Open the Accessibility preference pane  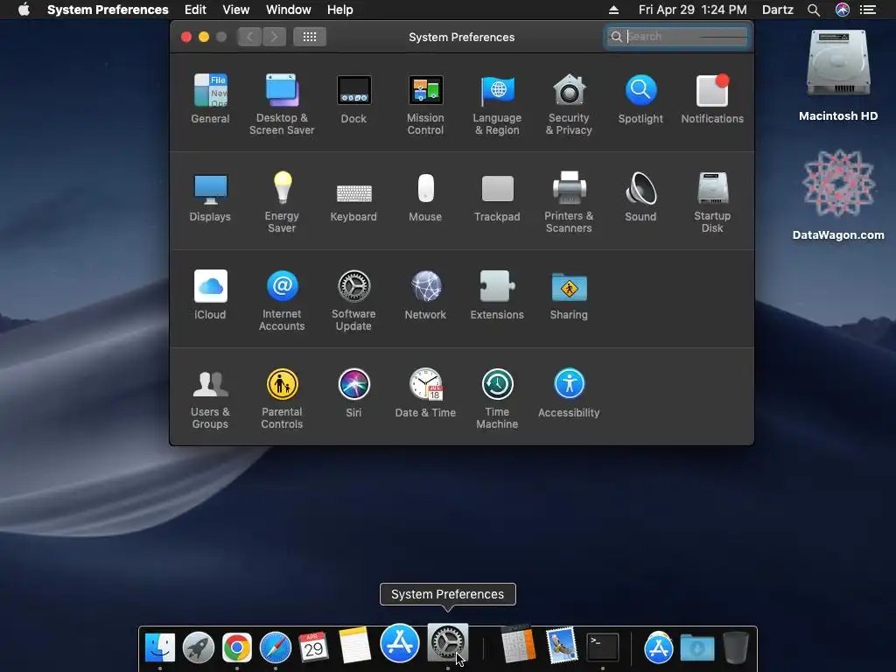(569, 393)
